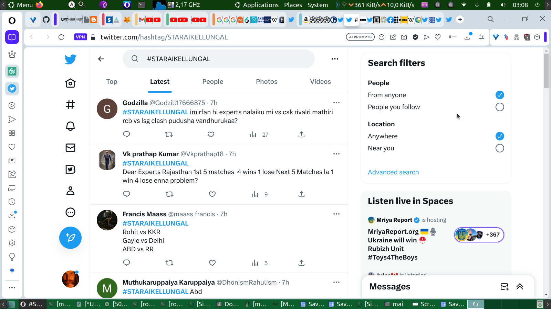551x309 pixels.
Task: Open a new browser tab with the plus button
Action: coord(460,20)
